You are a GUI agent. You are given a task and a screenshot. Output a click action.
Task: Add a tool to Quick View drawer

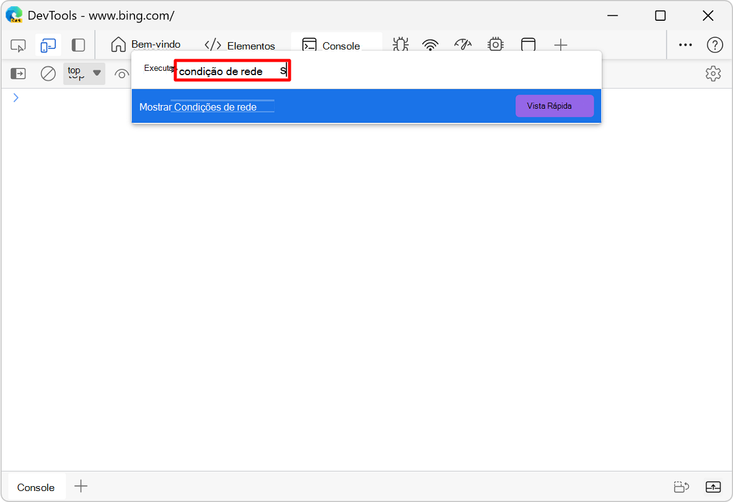pos(81,487)
